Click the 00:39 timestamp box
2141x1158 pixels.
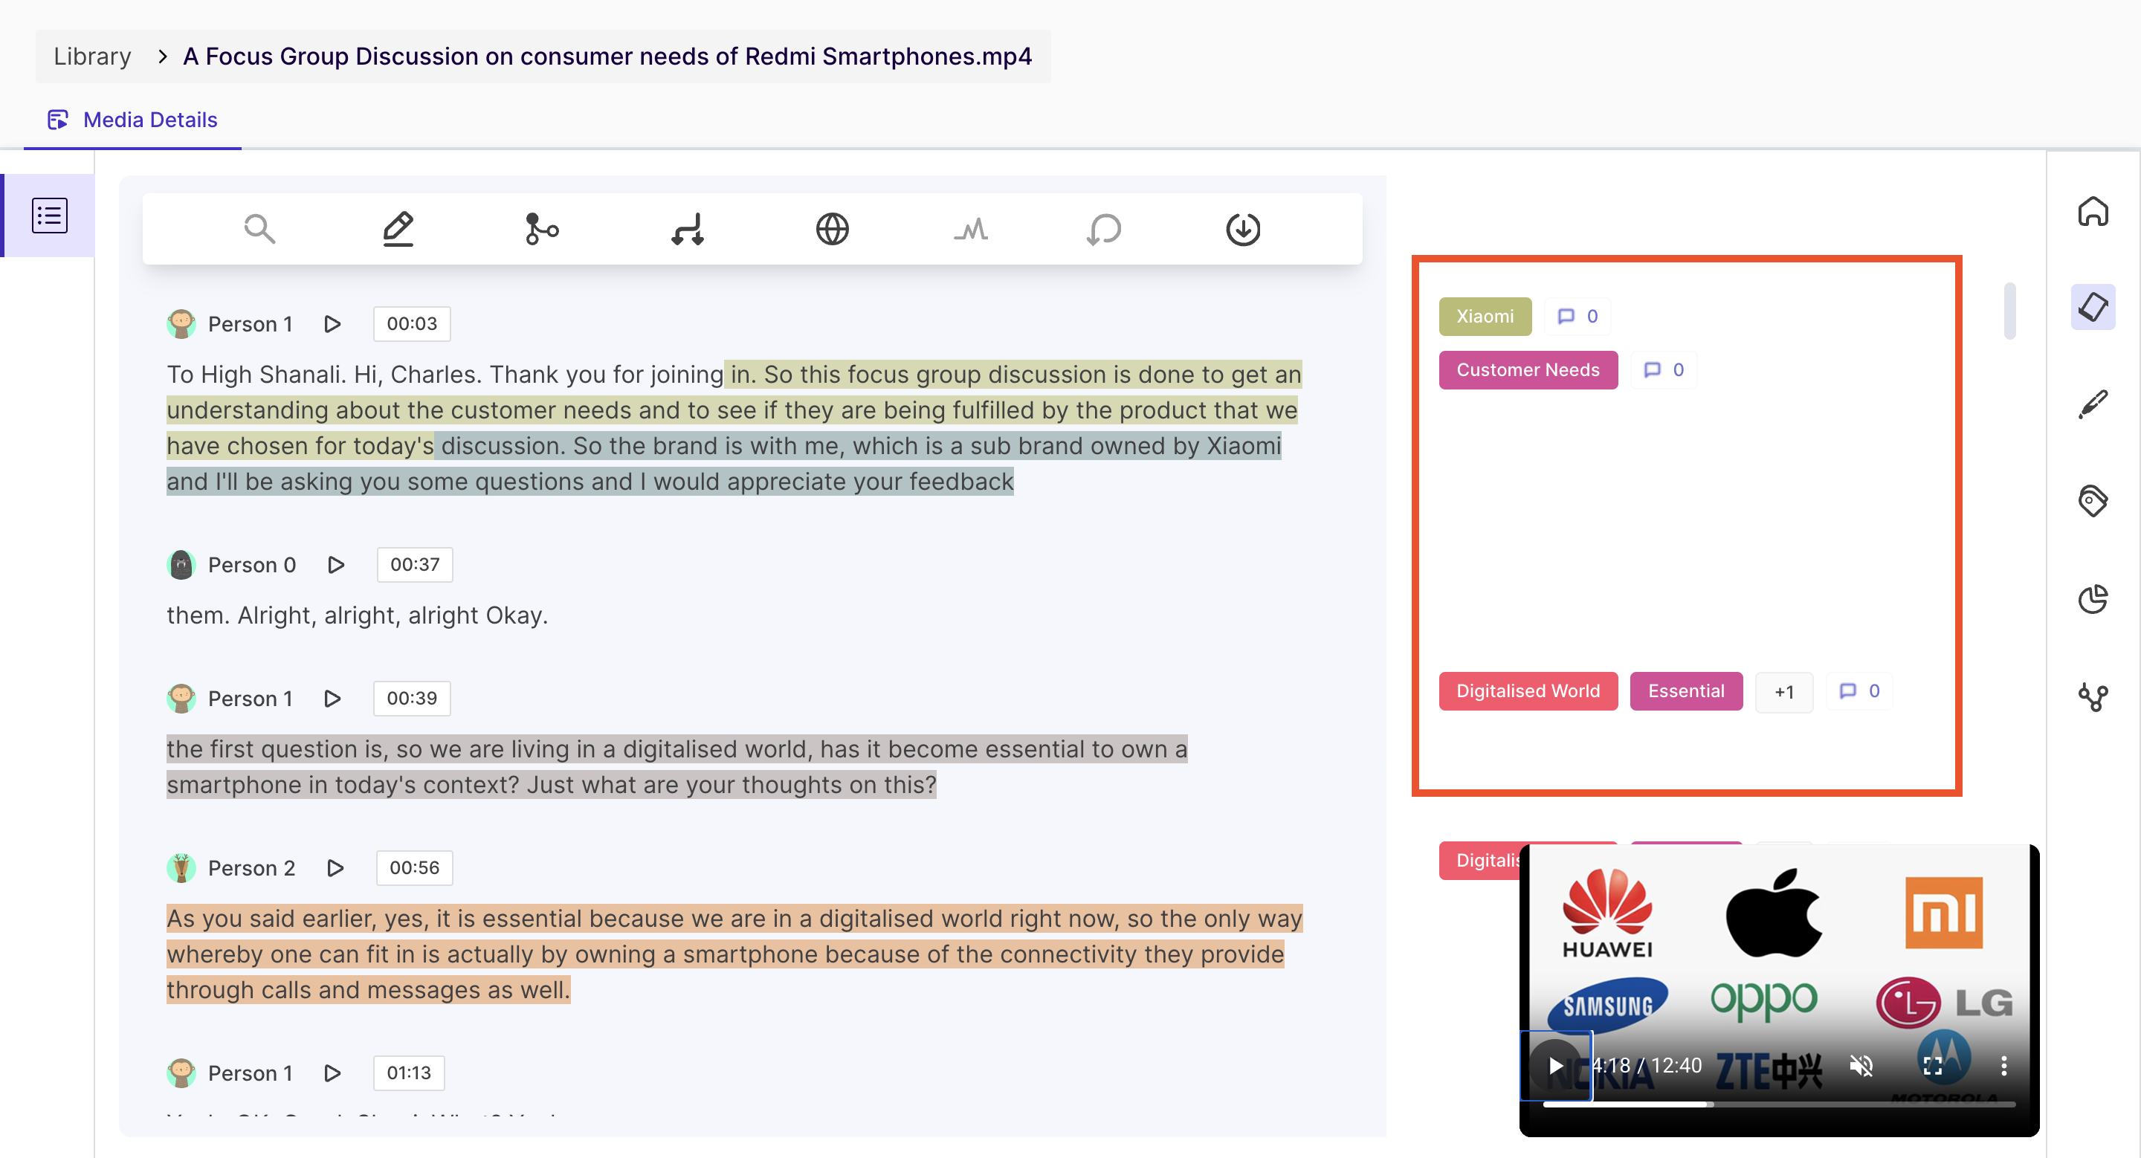pos(411,699)
